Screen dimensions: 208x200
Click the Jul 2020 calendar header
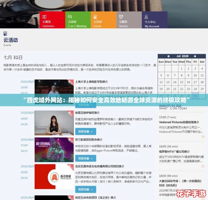(x=182, y=56)
